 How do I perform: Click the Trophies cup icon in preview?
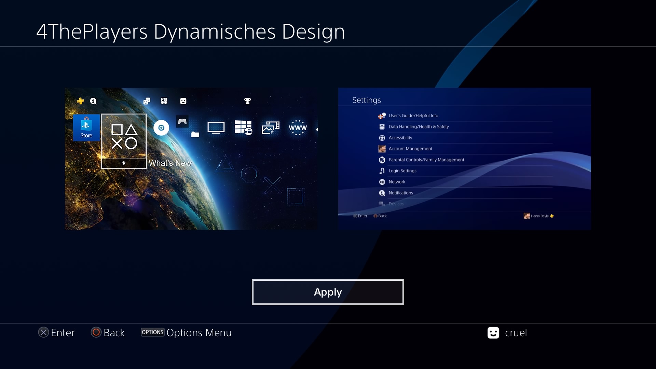pyautogui.click(x=247, y=101)
